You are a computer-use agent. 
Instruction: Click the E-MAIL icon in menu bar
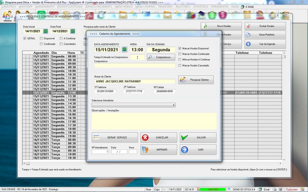click(x=243, y=7)
